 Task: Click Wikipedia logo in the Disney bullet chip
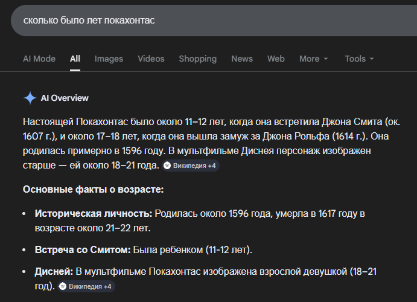[63, 286]
